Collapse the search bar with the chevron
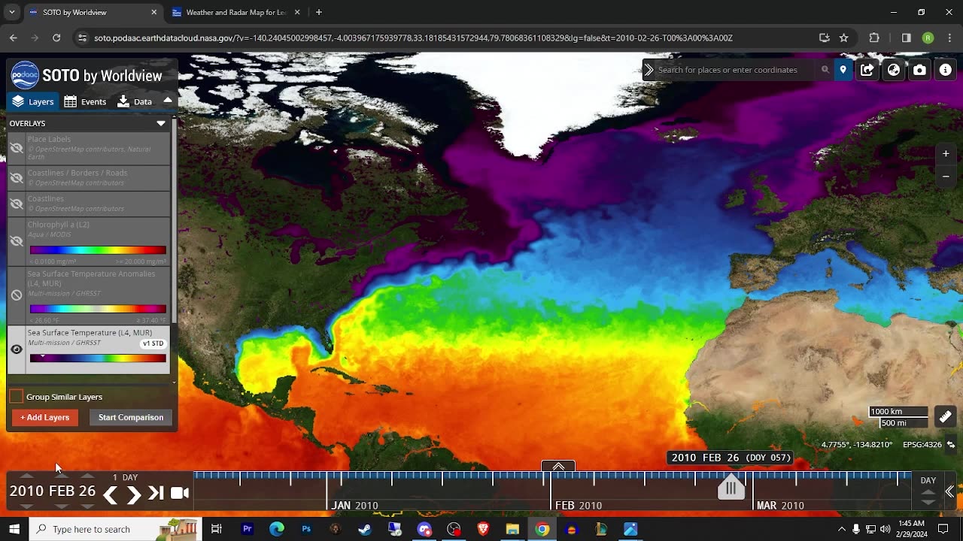Screen dimensions: 963x541 (x=649, y=70)
